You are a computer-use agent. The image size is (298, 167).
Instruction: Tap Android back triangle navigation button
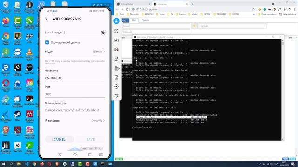60,154
